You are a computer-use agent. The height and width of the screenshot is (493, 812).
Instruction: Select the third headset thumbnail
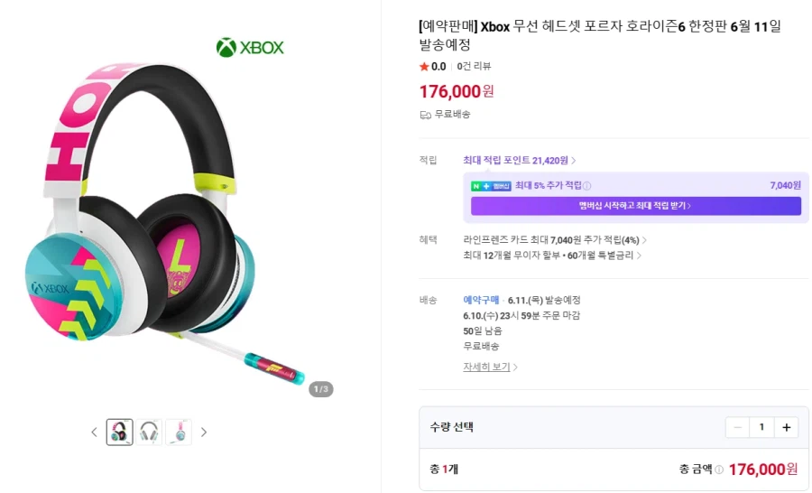coord(179,433)
